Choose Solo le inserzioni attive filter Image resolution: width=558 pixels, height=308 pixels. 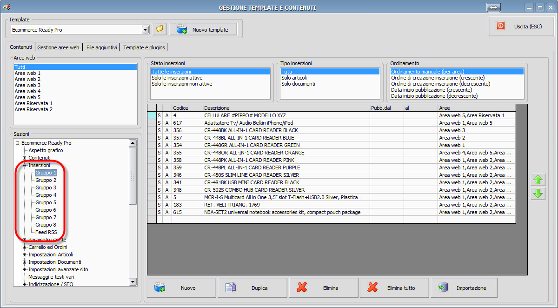click(210, 78)
